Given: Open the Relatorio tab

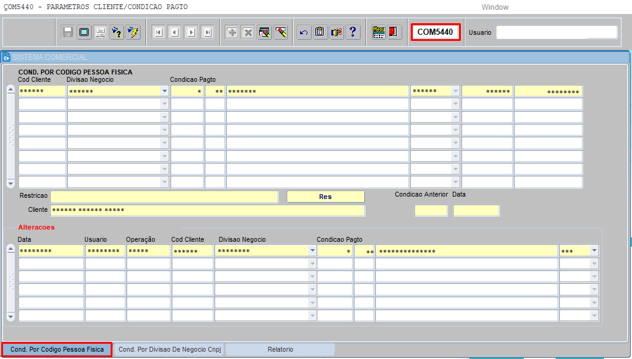Looking at the screenshot, I should (x=280, y=350).
